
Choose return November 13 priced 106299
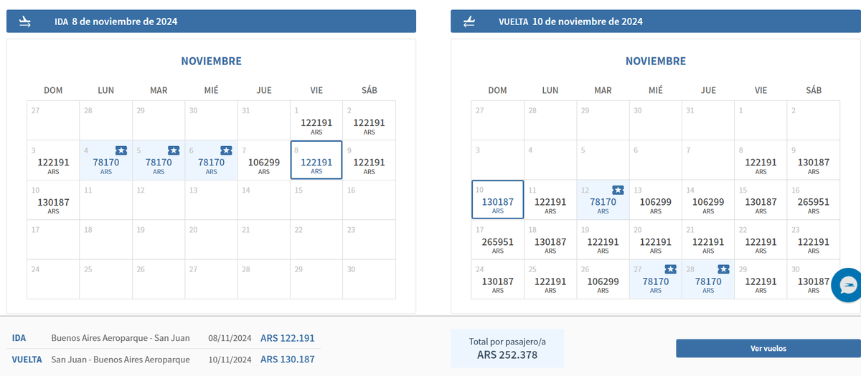655,202
